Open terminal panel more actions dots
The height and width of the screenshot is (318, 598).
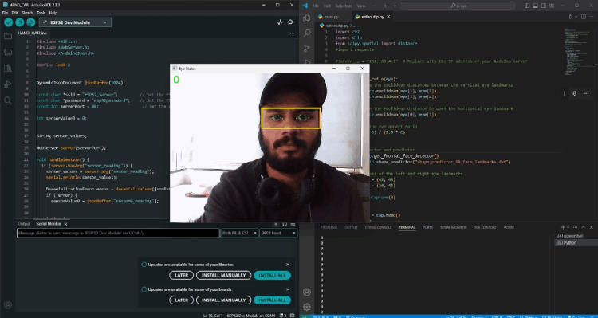click(576, 227)
